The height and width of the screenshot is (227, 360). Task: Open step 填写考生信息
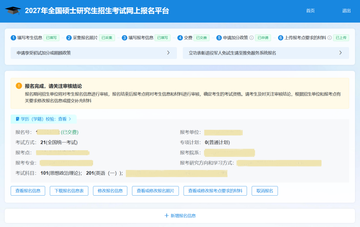tap(30, 38)
